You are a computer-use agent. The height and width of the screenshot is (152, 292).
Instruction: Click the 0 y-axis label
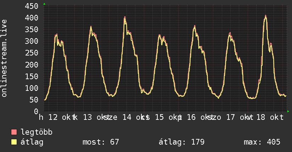coord(36,111)
